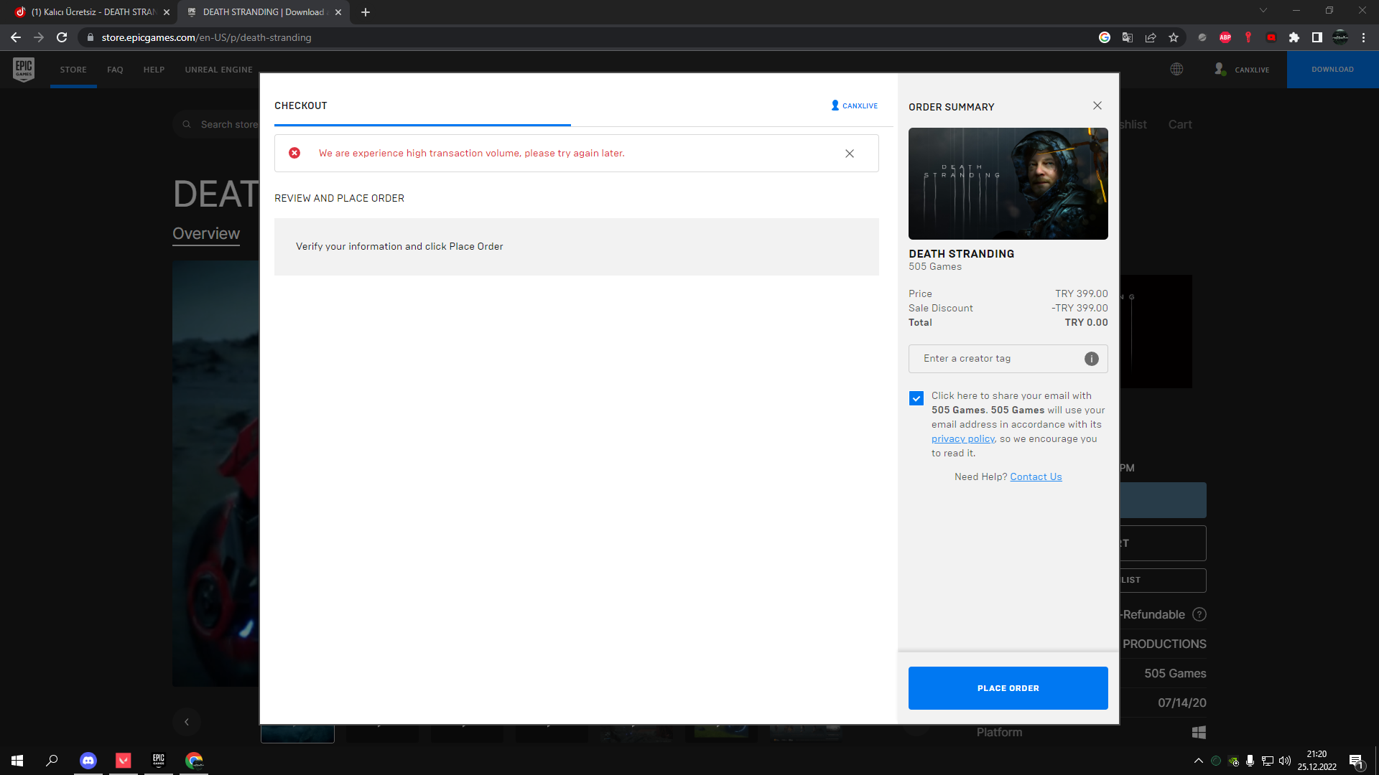Close the DEATH STRANDING browser tab
This screenshot has width=1379, height=775.
338,12
